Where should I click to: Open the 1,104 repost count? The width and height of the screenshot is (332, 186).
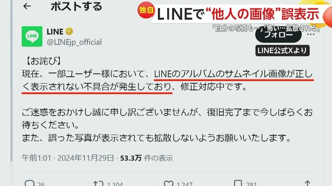[x=115, y=184]
